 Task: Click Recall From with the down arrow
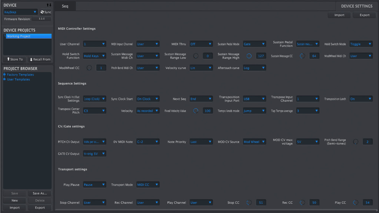40,59
